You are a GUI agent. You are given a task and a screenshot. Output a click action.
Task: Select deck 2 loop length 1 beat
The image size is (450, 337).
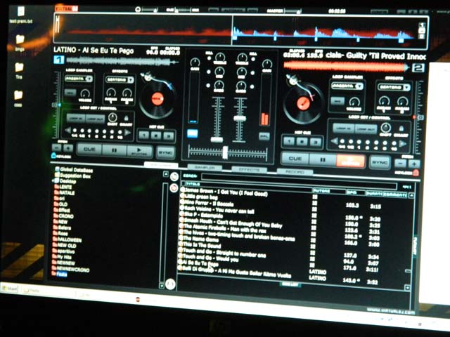pos(359,142)
